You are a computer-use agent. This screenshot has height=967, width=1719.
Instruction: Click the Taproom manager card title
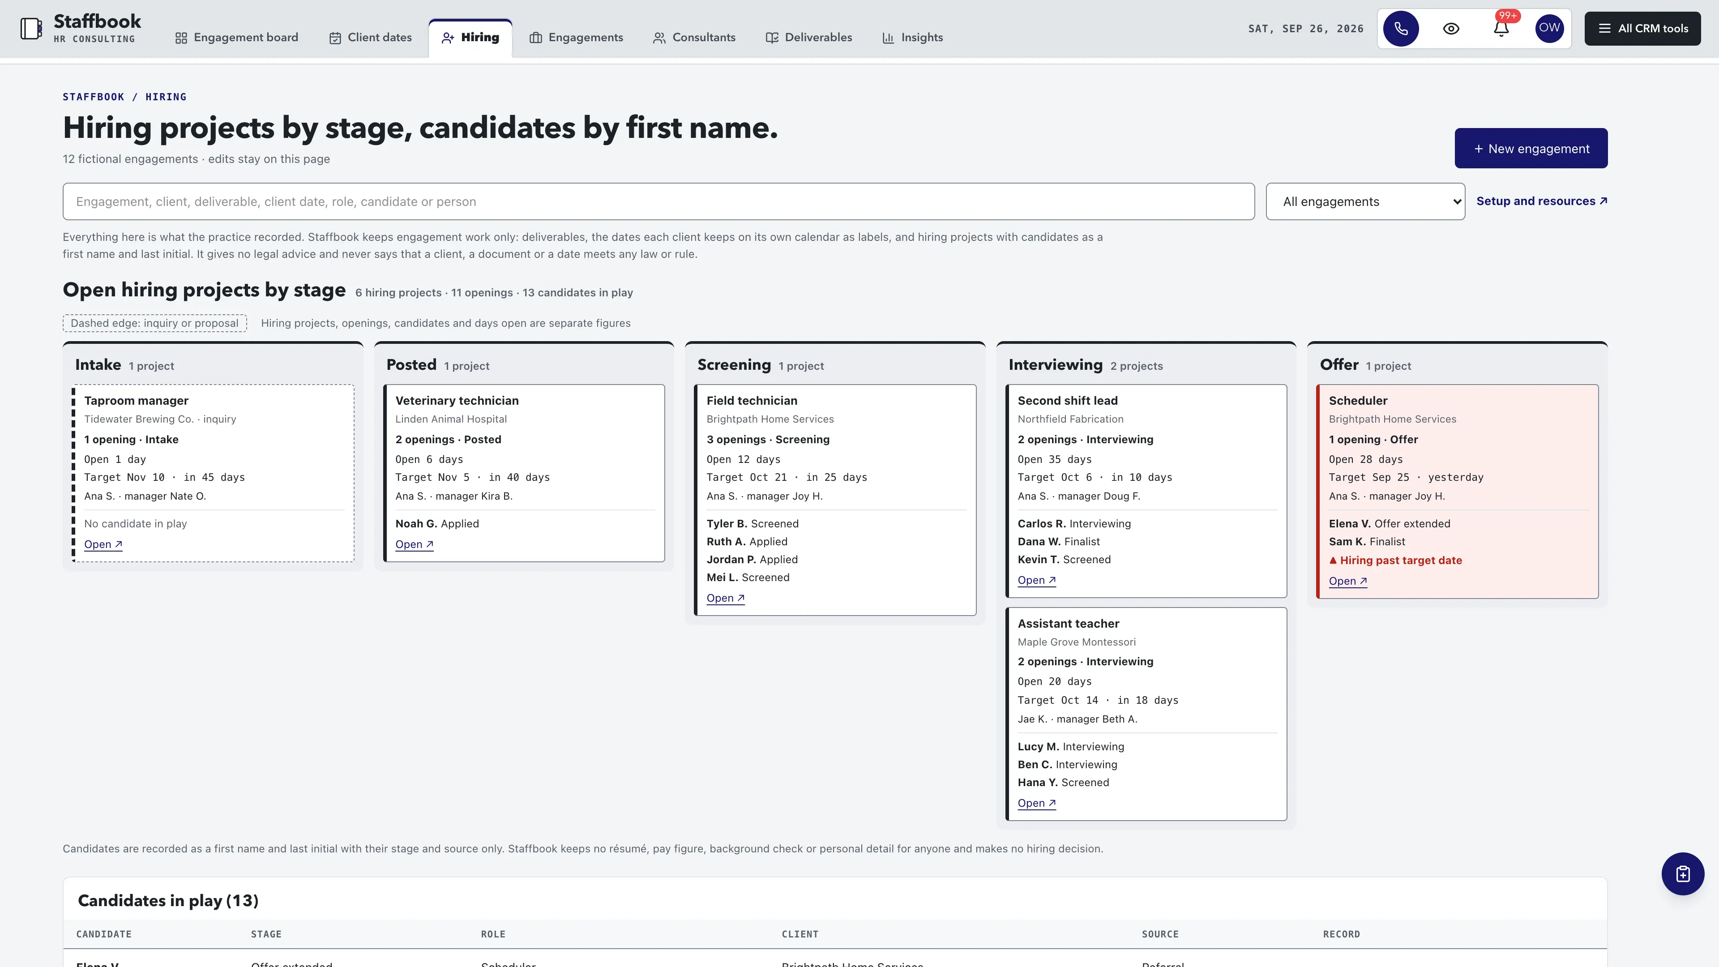(x=136, y=400)
